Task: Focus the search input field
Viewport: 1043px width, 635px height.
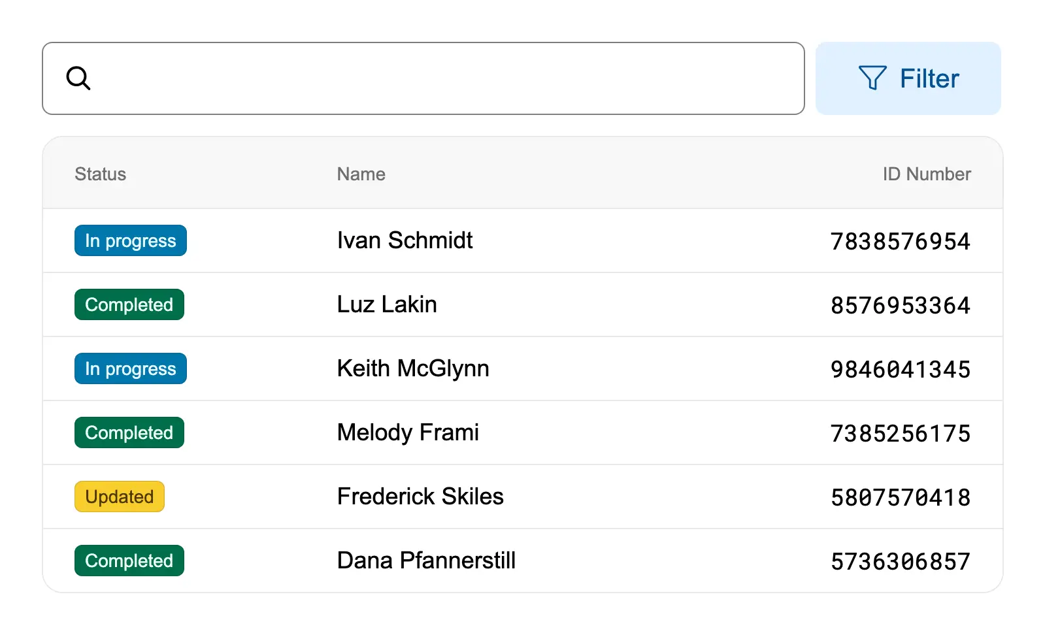Action: (444, 78)
